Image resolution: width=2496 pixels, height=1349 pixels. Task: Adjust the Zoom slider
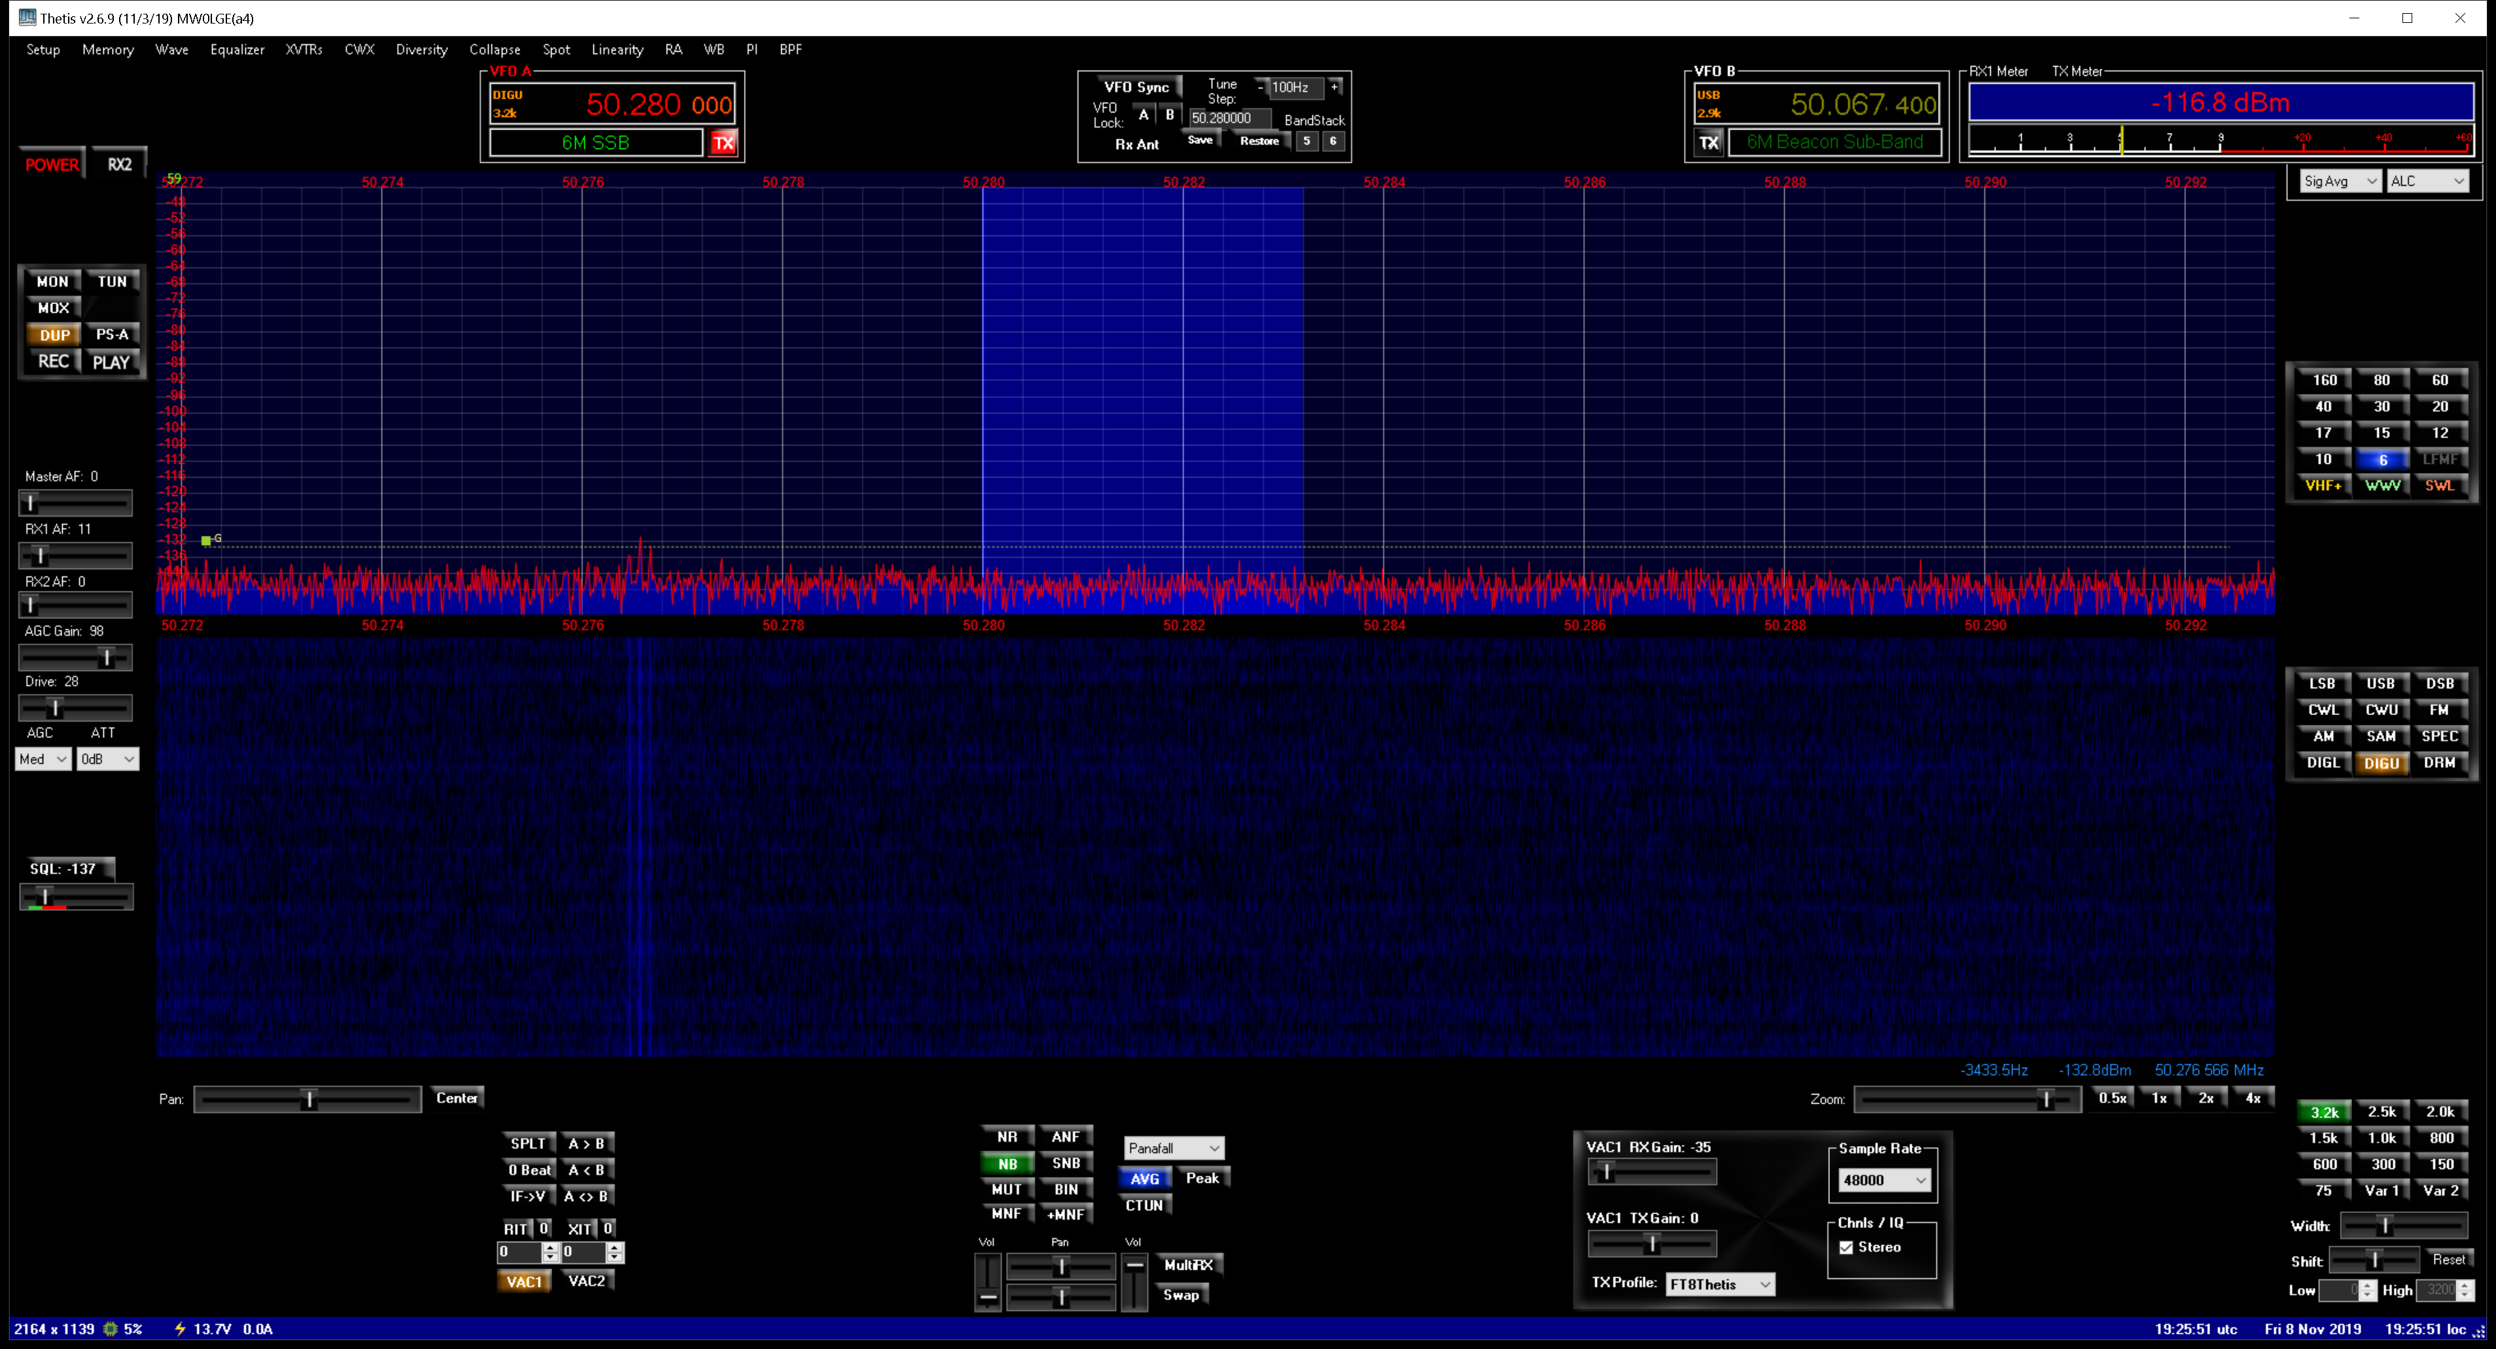pyautogui.click(x=2045, y=1099)
